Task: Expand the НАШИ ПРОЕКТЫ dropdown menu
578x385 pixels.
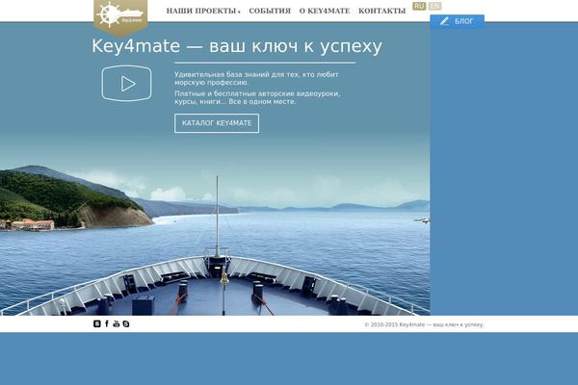Action: 203,11
